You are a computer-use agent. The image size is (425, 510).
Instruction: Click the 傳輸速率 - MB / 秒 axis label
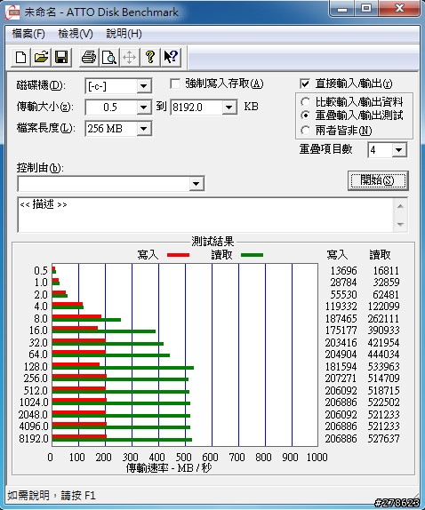click(x=169, y=468)
